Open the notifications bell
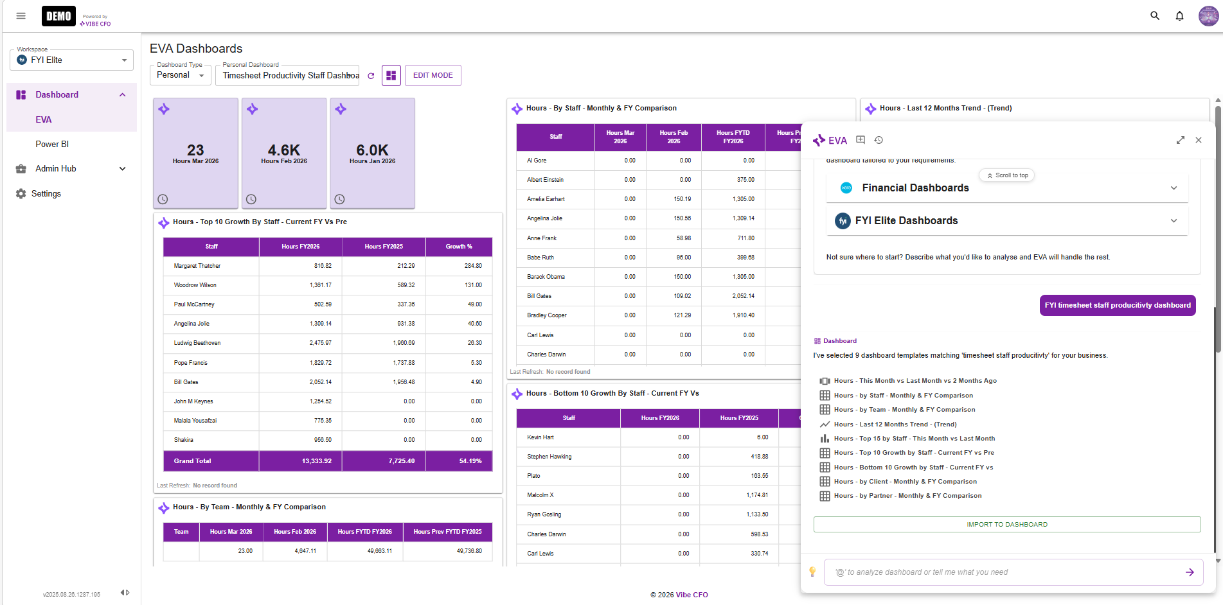 pos(1180,15)
